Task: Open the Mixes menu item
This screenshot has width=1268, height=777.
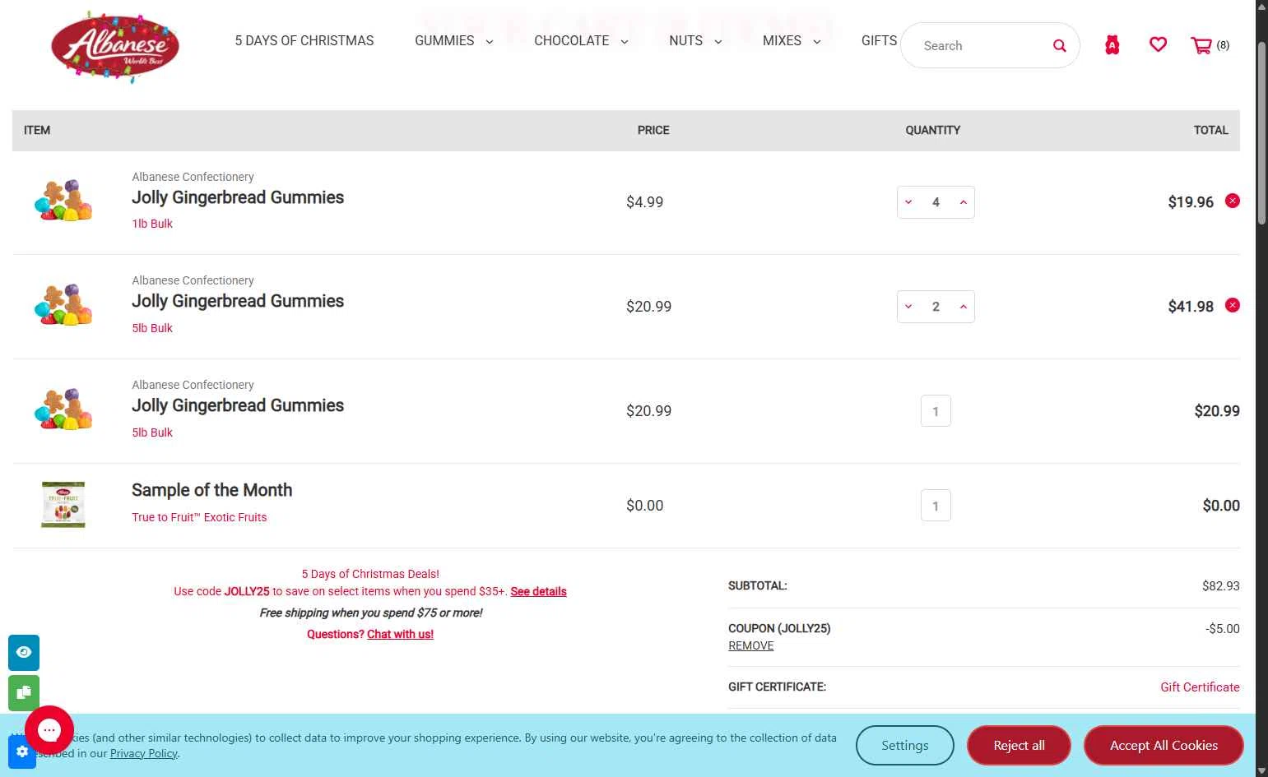Action: coord(782,41)
